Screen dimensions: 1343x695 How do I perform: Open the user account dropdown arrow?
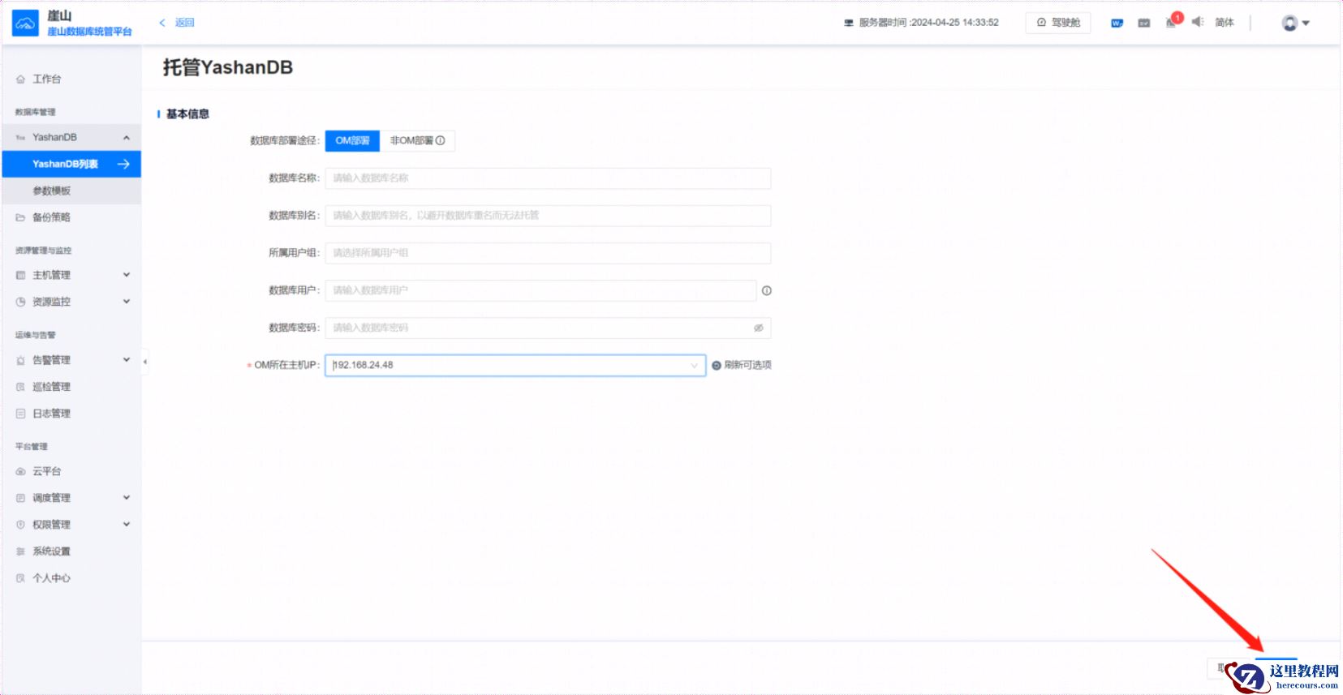[x=1306, y=23]
